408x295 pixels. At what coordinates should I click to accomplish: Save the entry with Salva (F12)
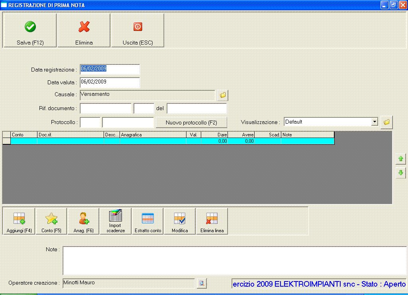(29, 30)
